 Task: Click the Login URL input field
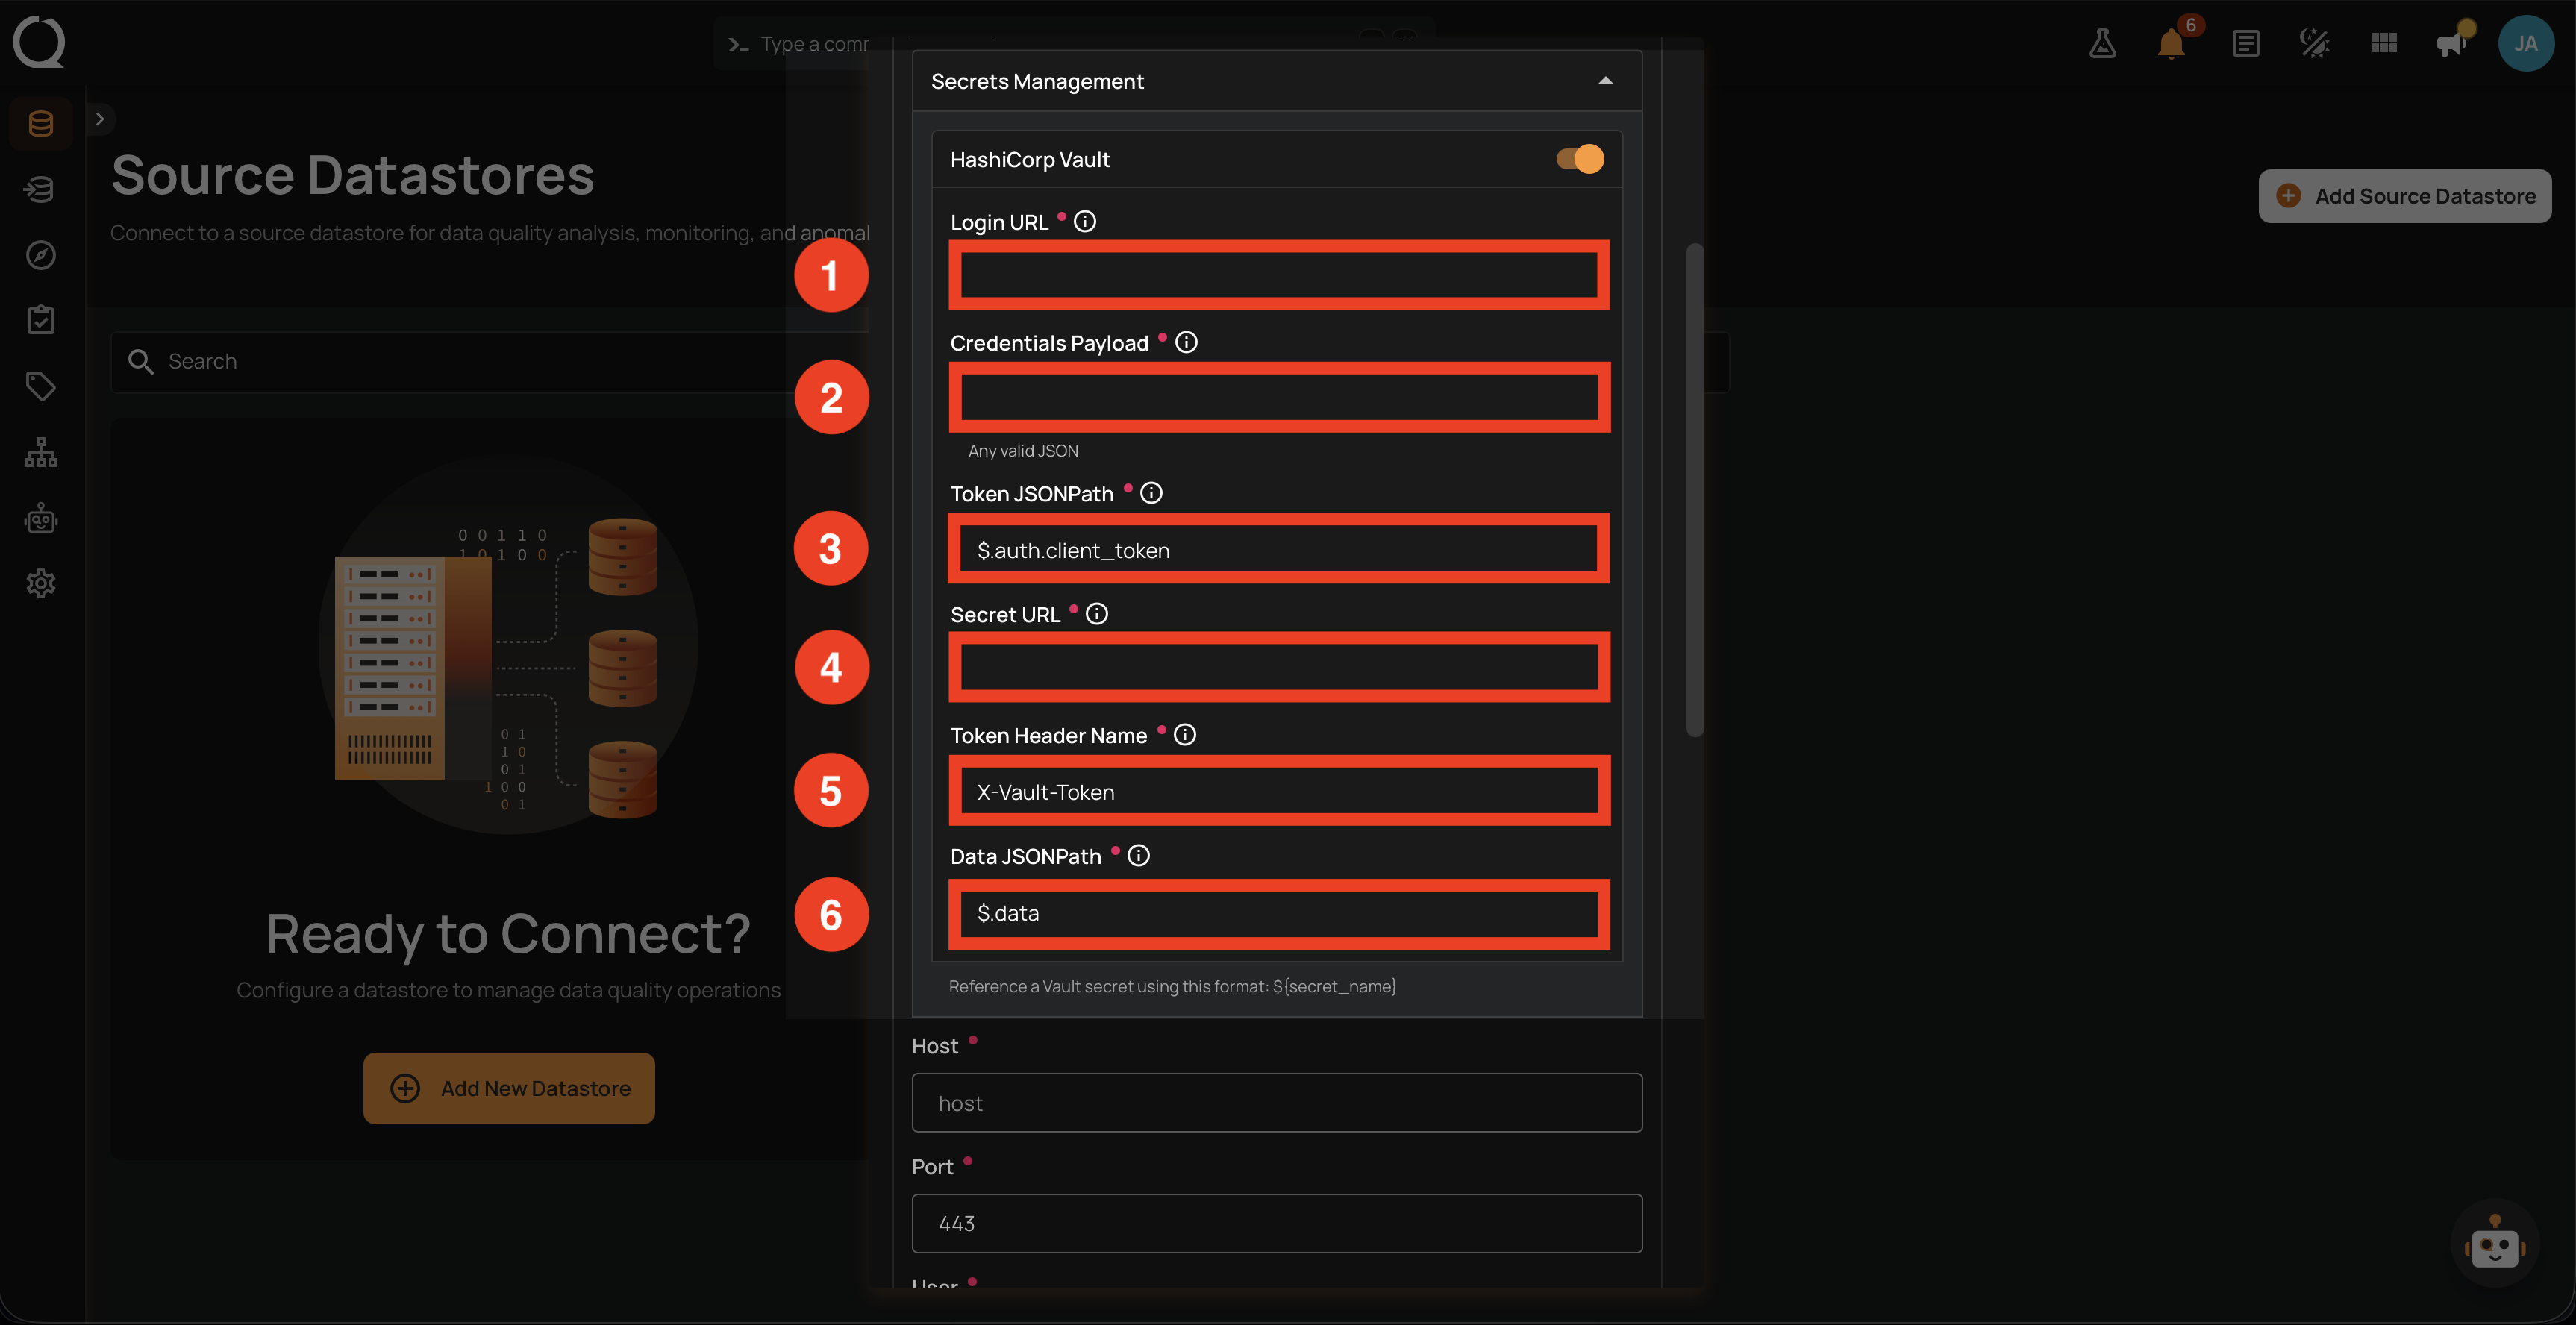pos(1279,275)
